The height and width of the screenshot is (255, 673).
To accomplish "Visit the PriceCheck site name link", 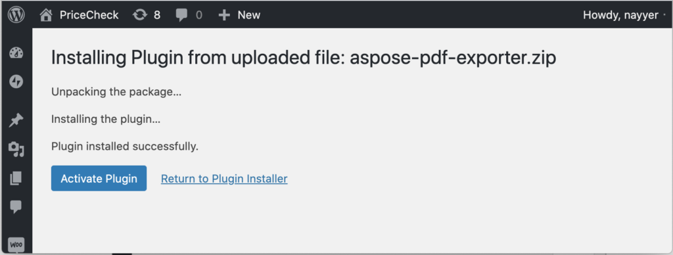I will 89,15.
